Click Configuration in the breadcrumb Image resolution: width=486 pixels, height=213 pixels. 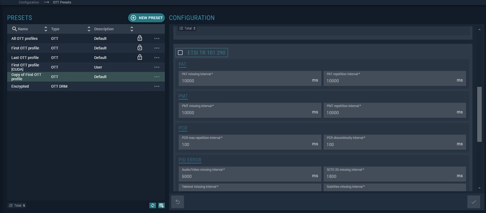click(x=29, y=2)
